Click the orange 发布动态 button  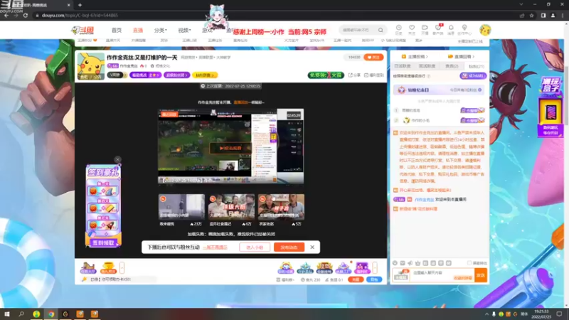(x=289, y=247)
